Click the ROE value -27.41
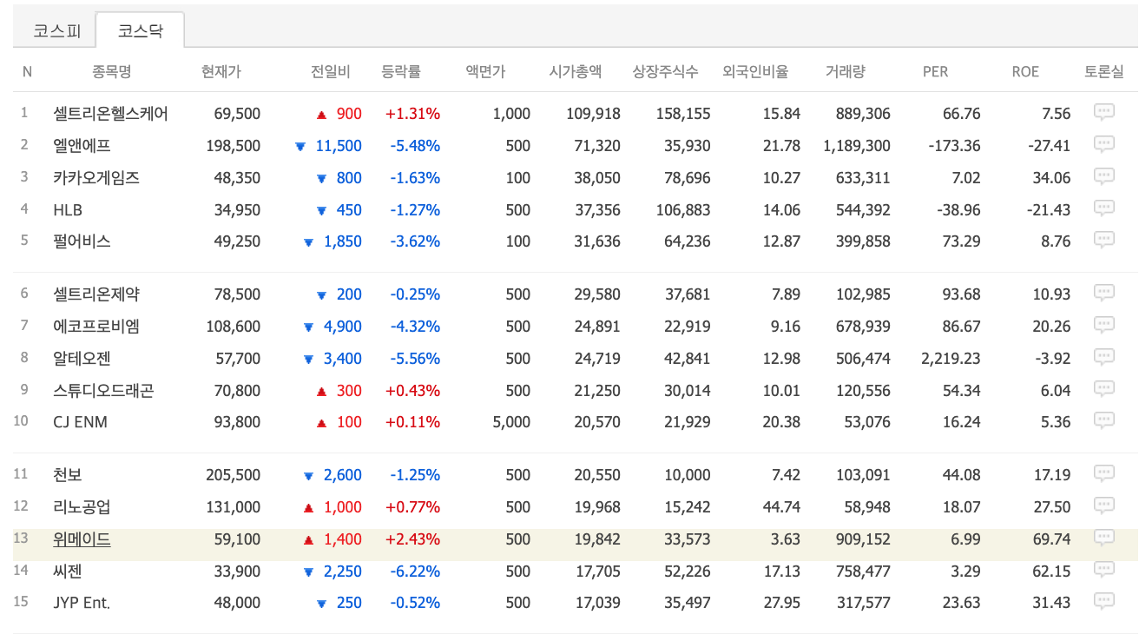The width and height of the screenshot is (1139, 641). [x=1049, y=146]
